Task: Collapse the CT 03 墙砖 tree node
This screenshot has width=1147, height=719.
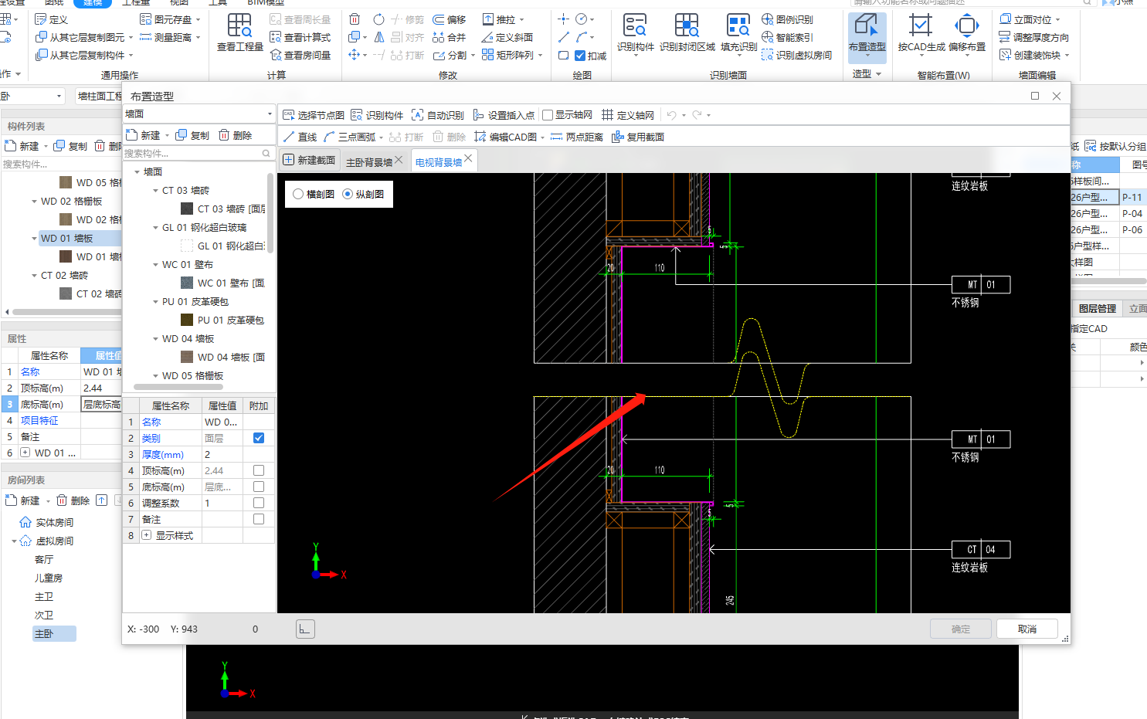Action: [x=155, y=190]
